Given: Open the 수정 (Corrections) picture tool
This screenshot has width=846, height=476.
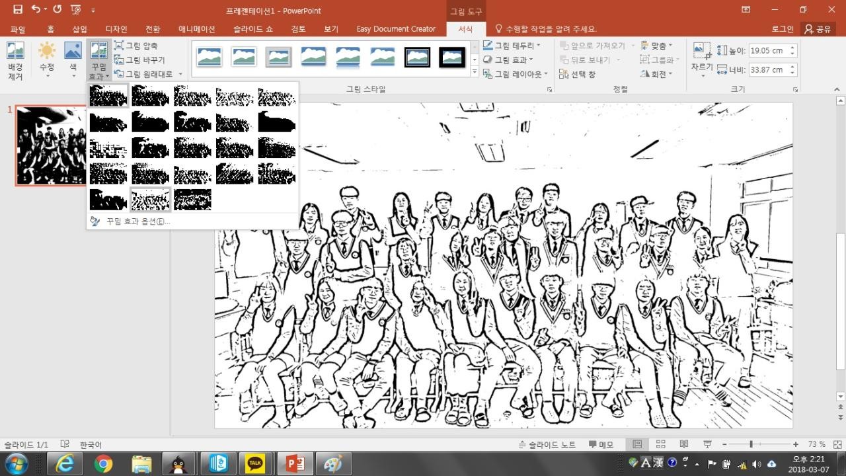Looking at the screenshot, I should point(47,59).
